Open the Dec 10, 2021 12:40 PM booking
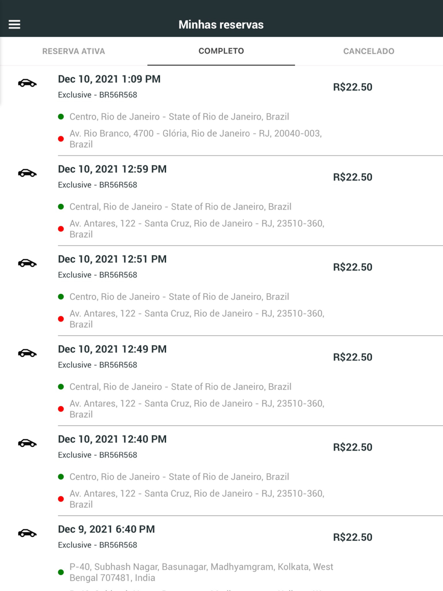Image resolution: width=443 pixels, height=591 pixels. 112,439
